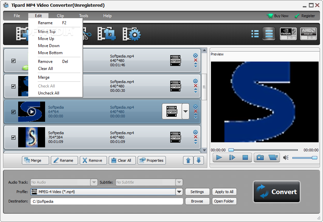Uncheck the 64*64 Softpedia item checkbox
The image size is (323, 222).
click(x=13, y=112)
